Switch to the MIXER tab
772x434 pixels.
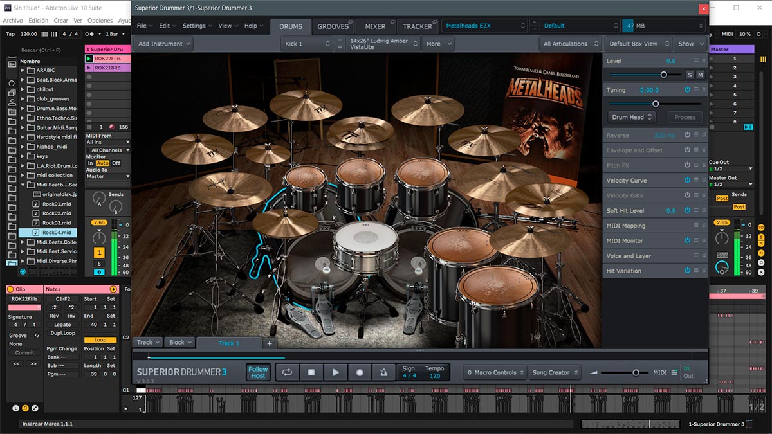(x=375, y=26)
